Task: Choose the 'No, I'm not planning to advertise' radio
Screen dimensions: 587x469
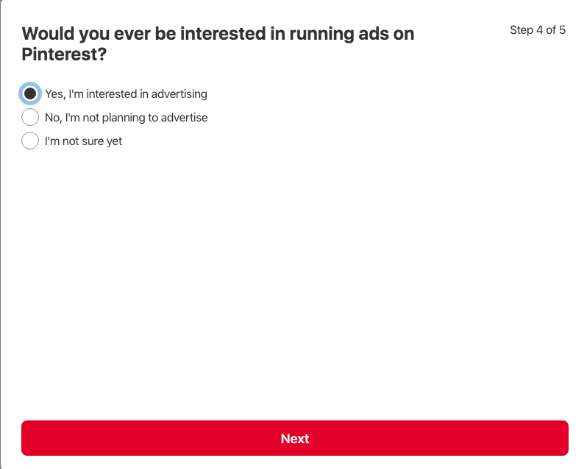Action: coord(30,117)
